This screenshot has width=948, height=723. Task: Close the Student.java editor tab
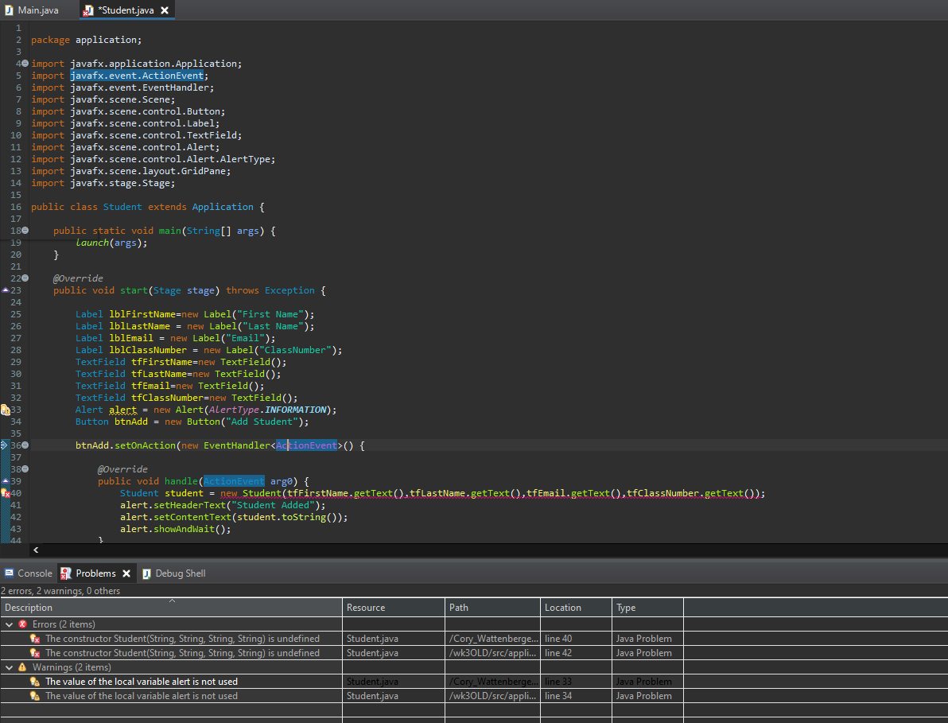click(165, 10)
